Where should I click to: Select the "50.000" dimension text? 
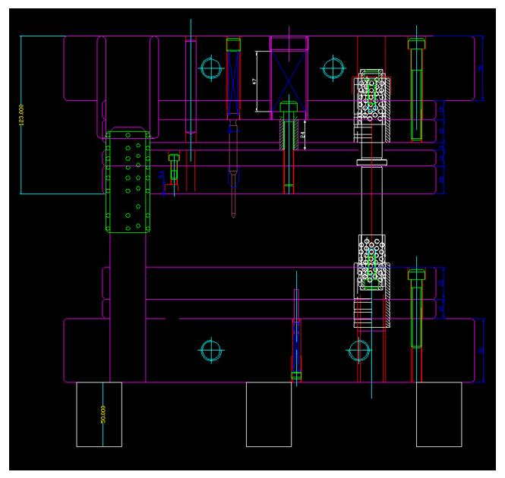pyautogui.click(x=103, y=414)
